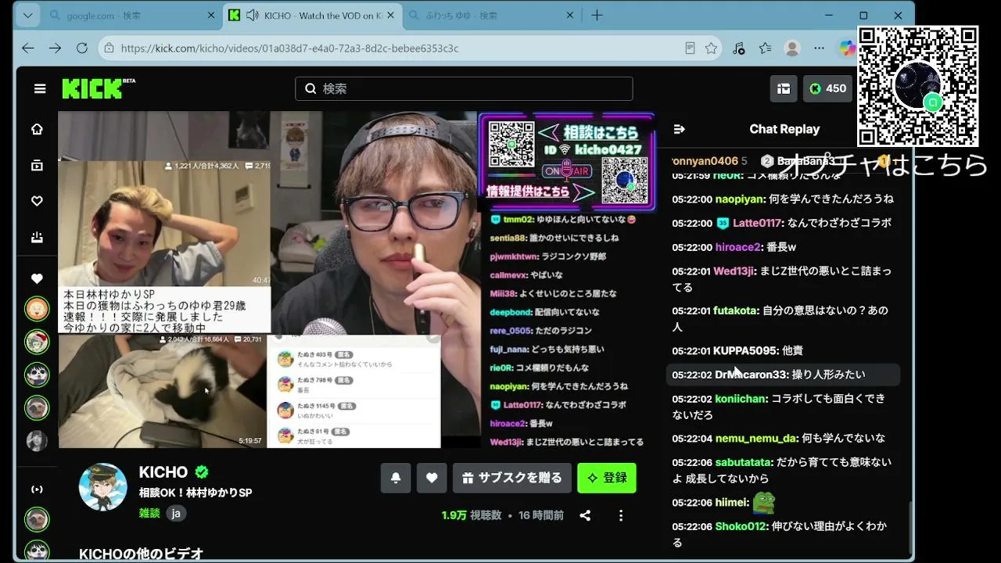View site information lock icon
The height and width of the screenshot is (563, 1001).
click(x=109, y=48)
